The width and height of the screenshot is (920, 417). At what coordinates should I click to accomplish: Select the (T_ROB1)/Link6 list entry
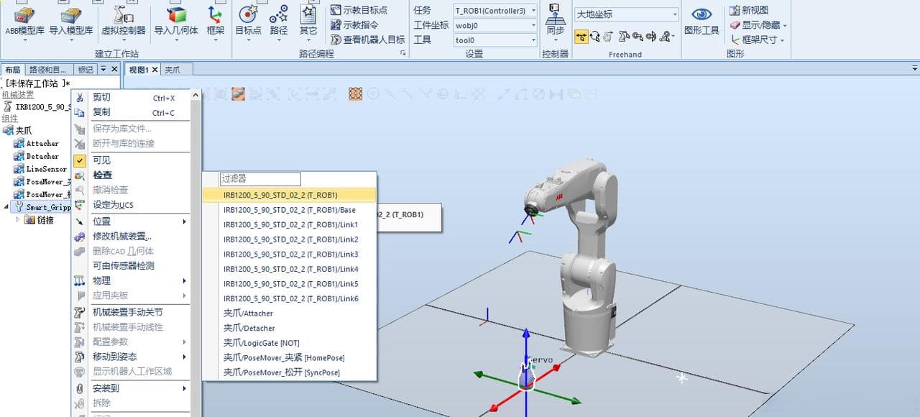[289, 298]
